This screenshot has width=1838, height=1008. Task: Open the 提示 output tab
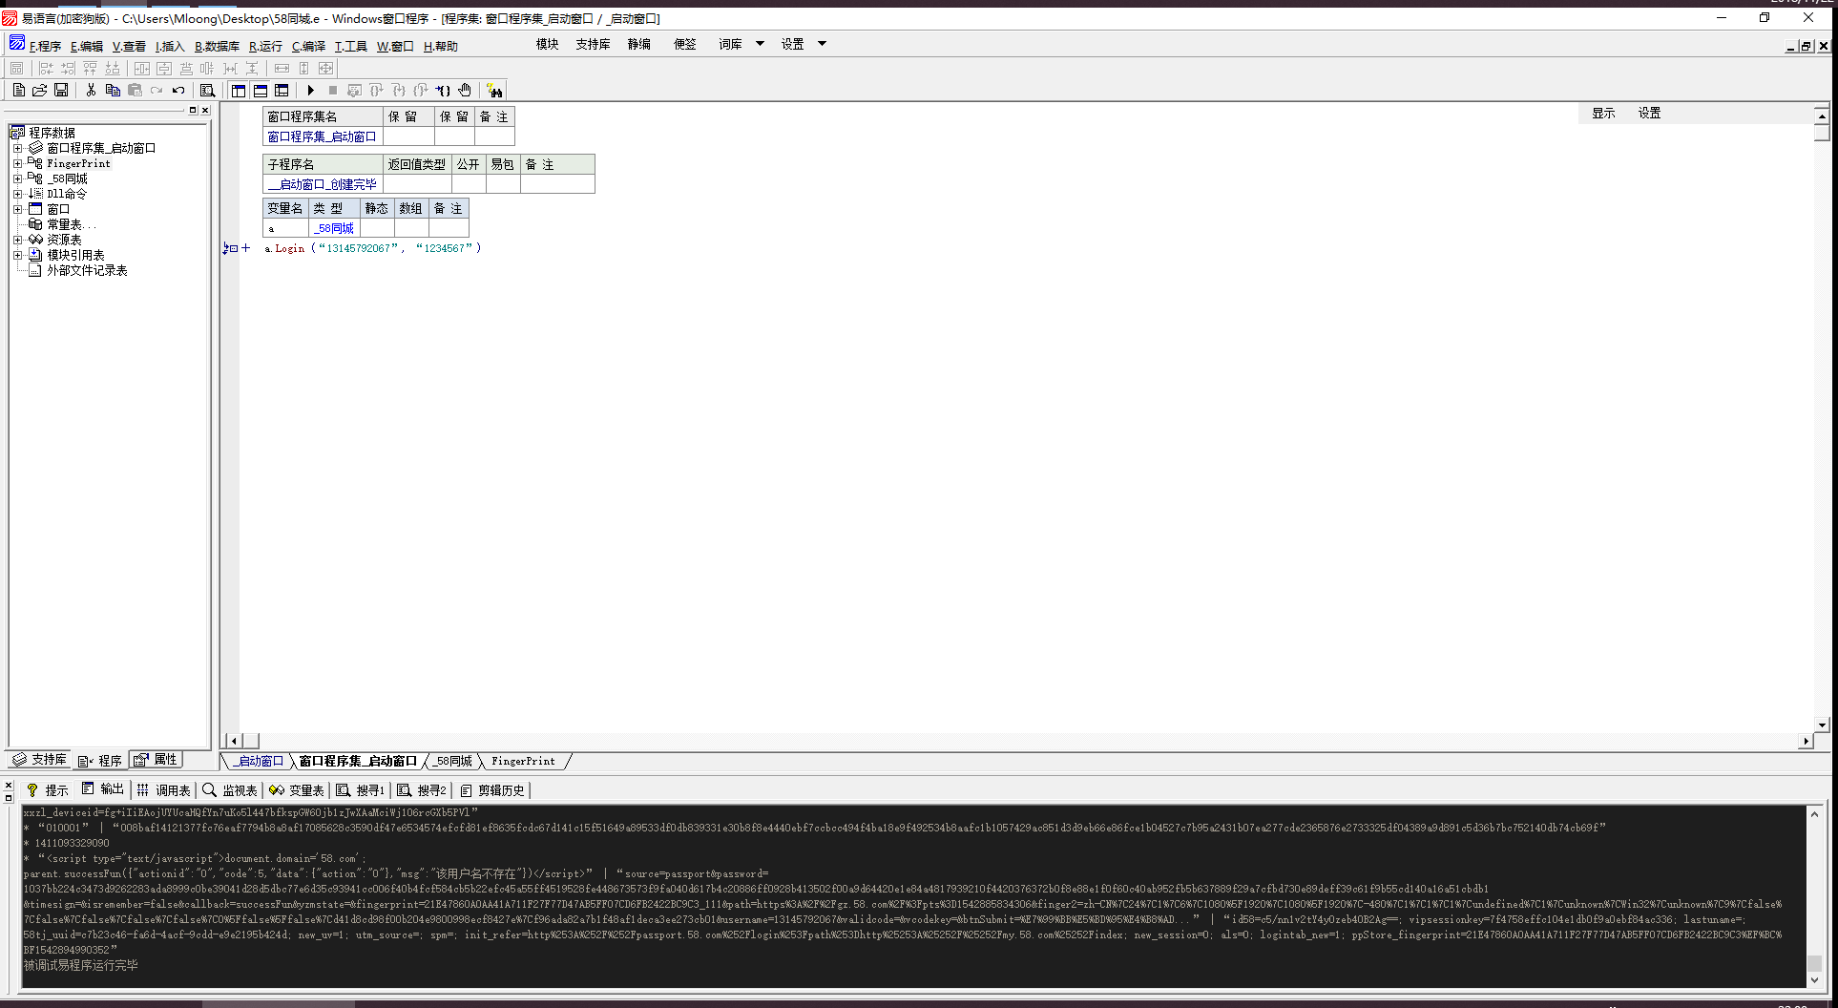pos(47,789)
